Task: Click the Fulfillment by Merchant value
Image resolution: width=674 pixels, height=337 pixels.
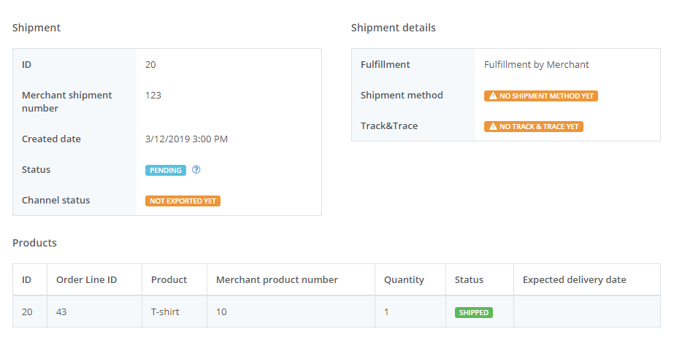Action: point(536,65)
